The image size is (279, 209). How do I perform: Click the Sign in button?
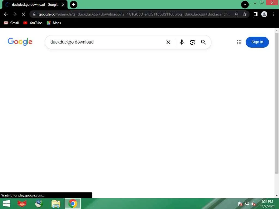pos(257,42)
